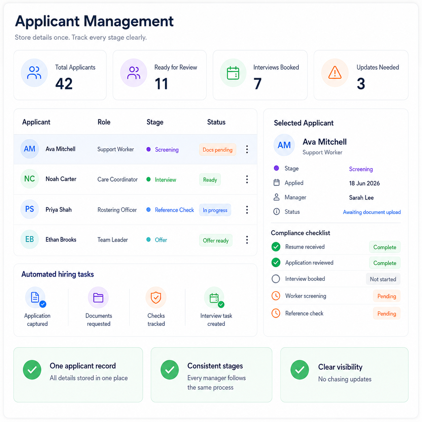Screen dimensions: 422x422
Task: Click the Documents requested folder icon
Action: tap(98, 297)
